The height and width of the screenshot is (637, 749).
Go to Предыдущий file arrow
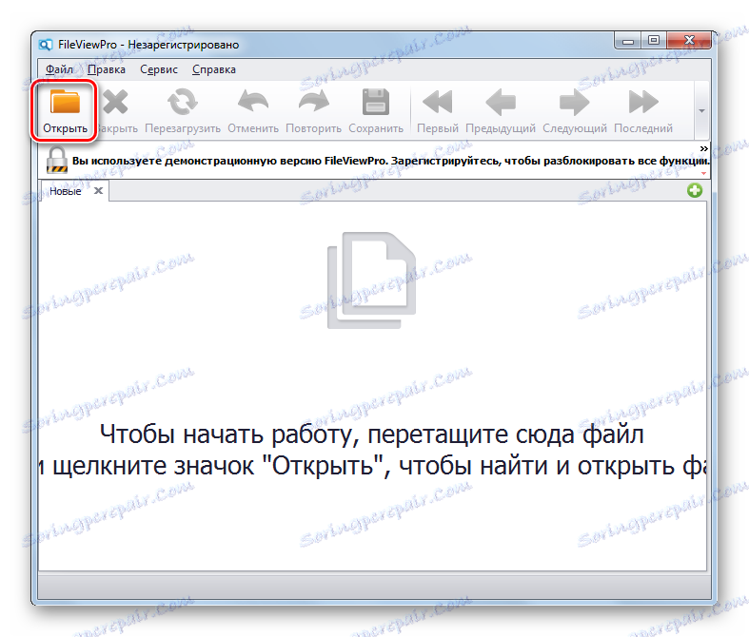coord(501,102)
